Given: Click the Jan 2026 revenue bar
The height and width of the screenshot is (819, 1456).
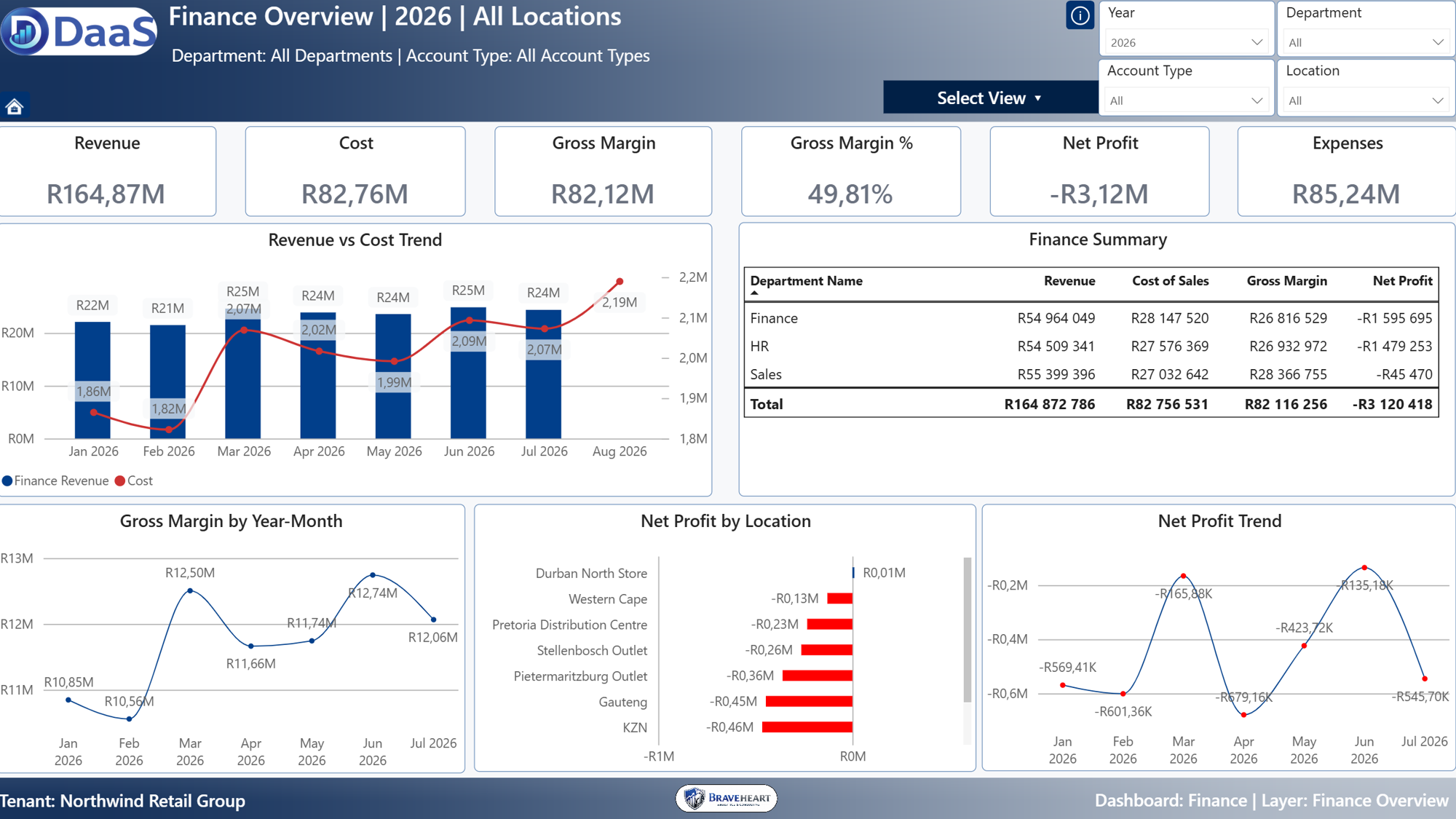Looking at the screenshot, I should [x=92, y=380].
